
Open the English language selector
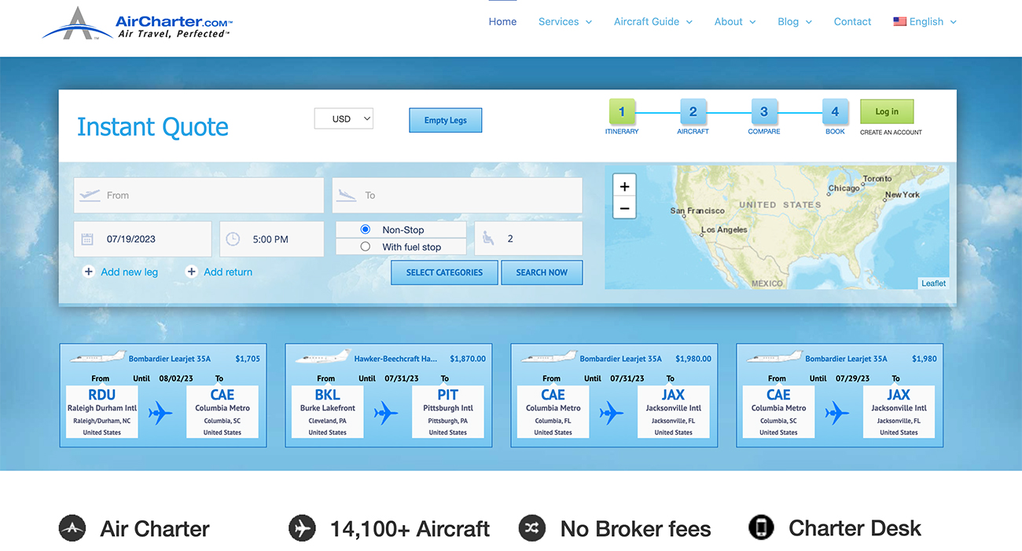925,21
